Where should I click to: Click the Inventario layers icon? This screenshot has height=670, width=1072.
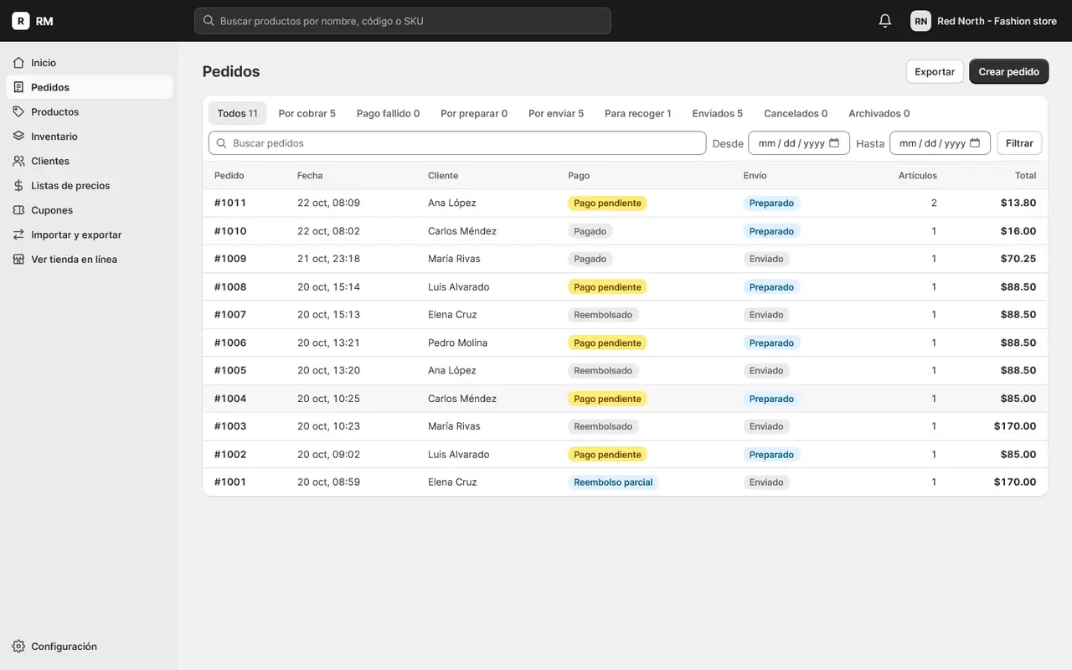(18, 137)
